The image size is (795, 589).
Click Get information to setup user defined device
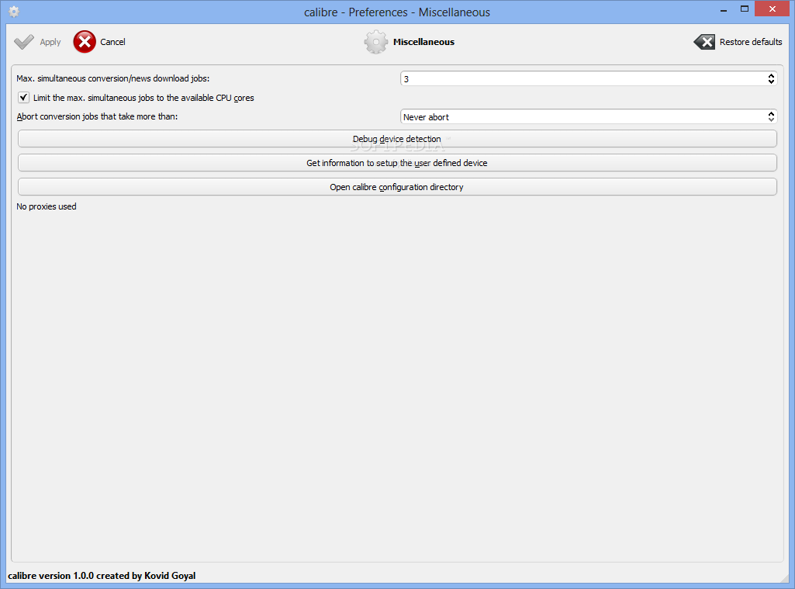397,163
